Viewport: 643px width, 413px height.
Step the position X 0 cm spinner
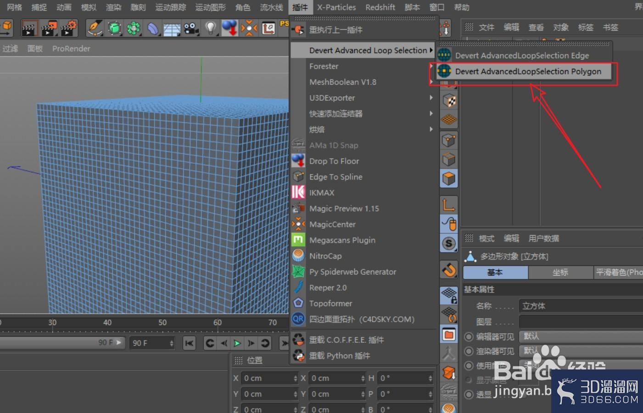295,378
